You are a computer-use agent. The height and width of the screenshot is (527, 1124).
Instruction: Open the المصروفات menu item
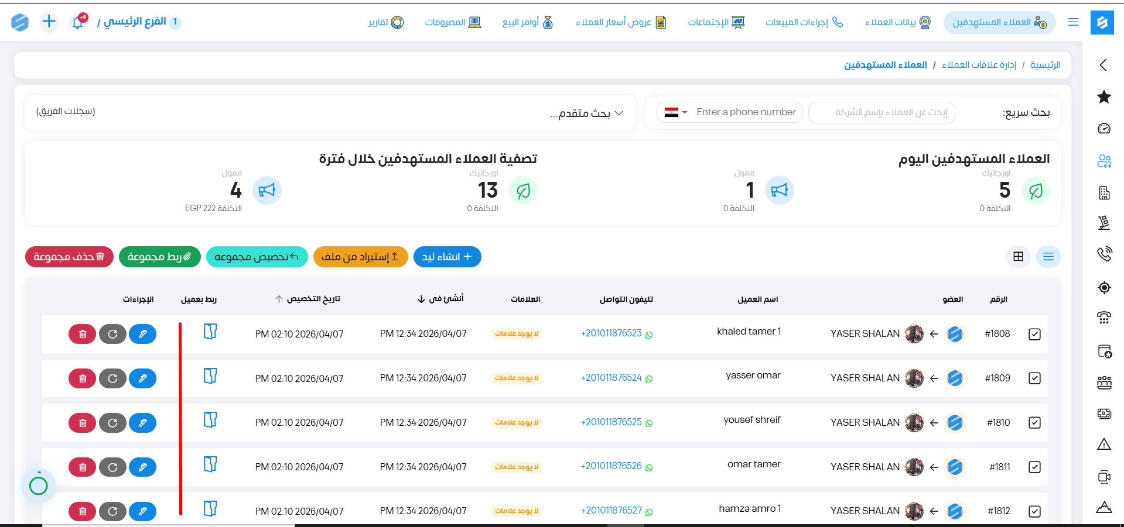453,22
